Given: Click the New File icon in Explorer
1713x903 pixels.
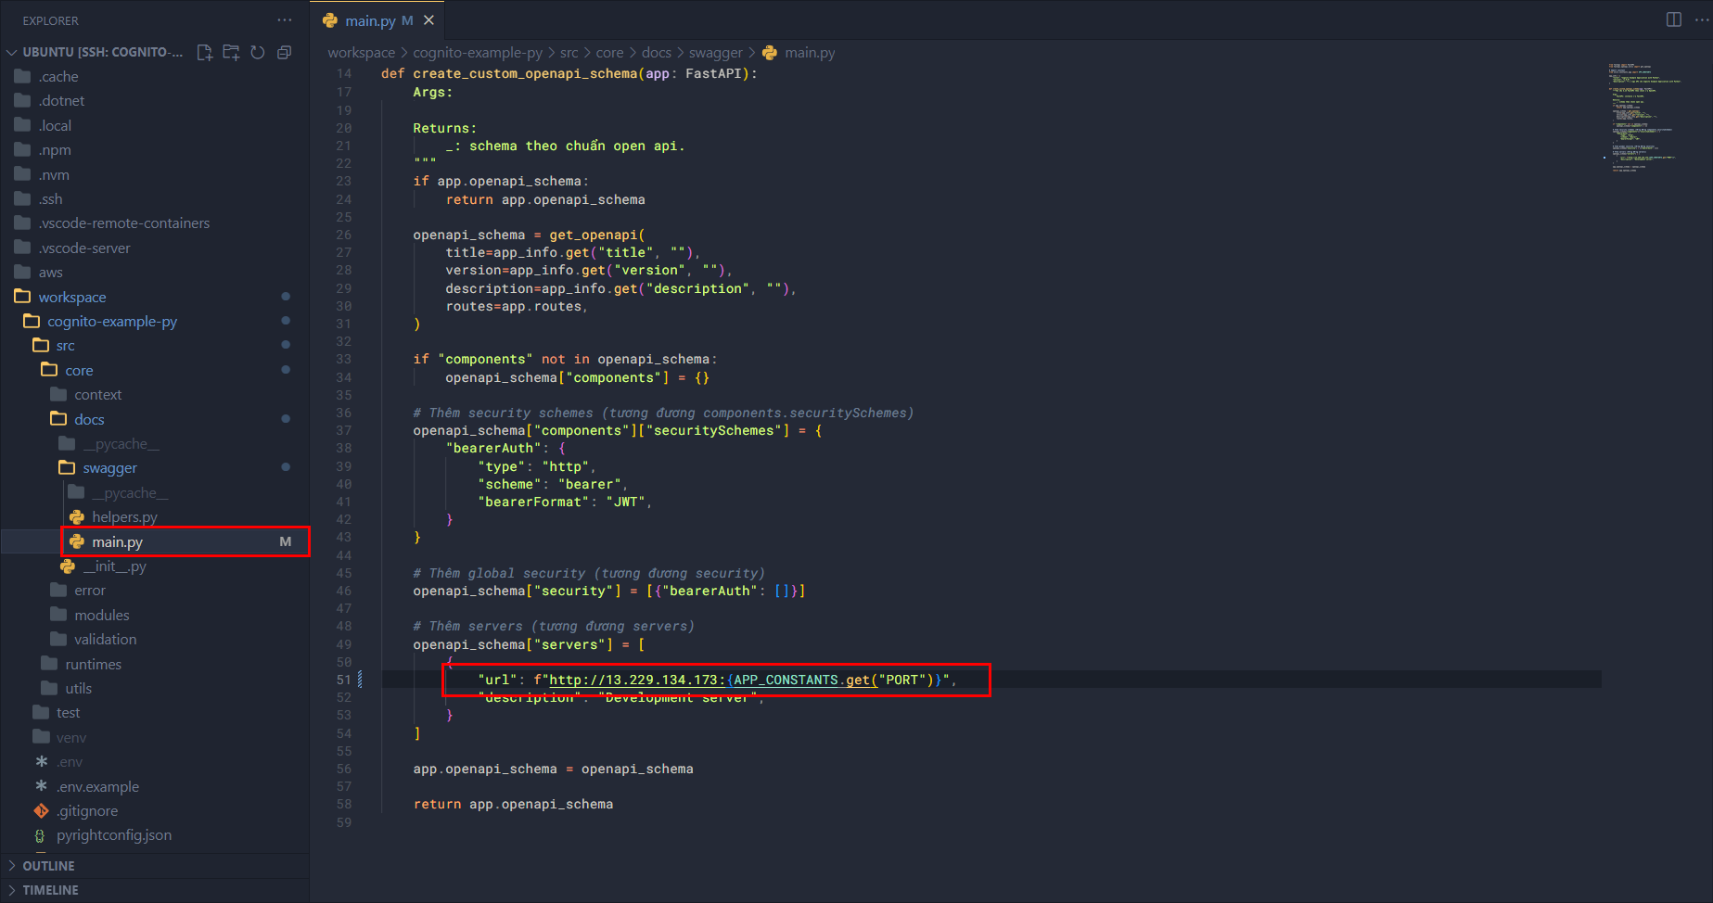Looking at the screenshot, I should pos(205,53).
